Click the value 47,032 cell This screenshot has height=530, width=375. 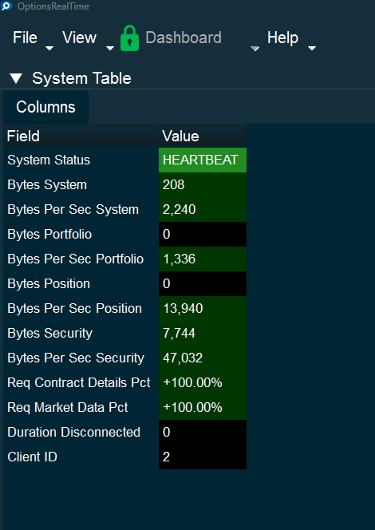(x=203, y=358)
